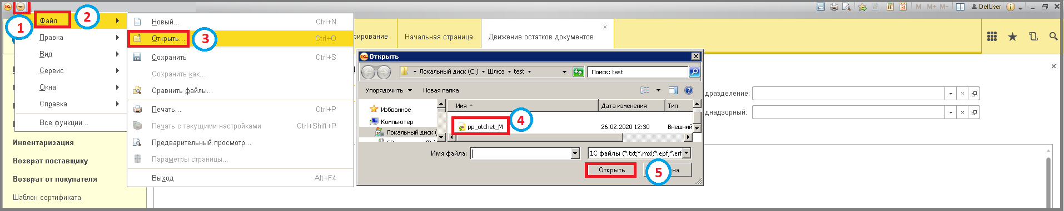This screenshot has height=211, width=1064.
Task: Click add to favorites star icon
Action: tap(862, 7)
